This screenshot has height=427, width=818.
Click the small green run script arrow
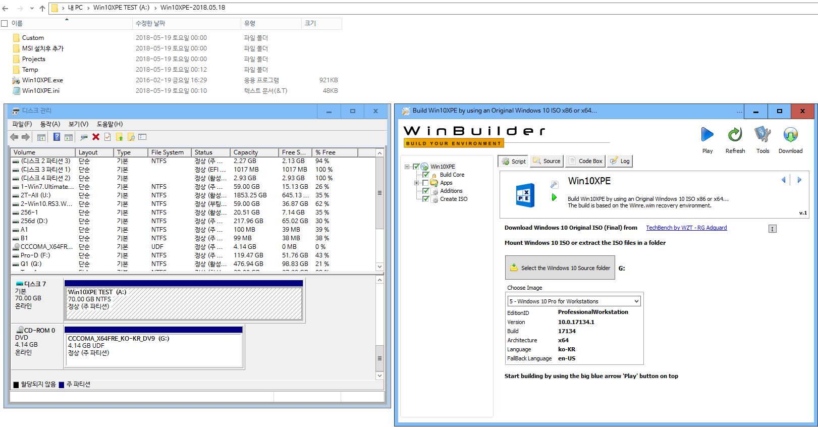coord(554,197)
